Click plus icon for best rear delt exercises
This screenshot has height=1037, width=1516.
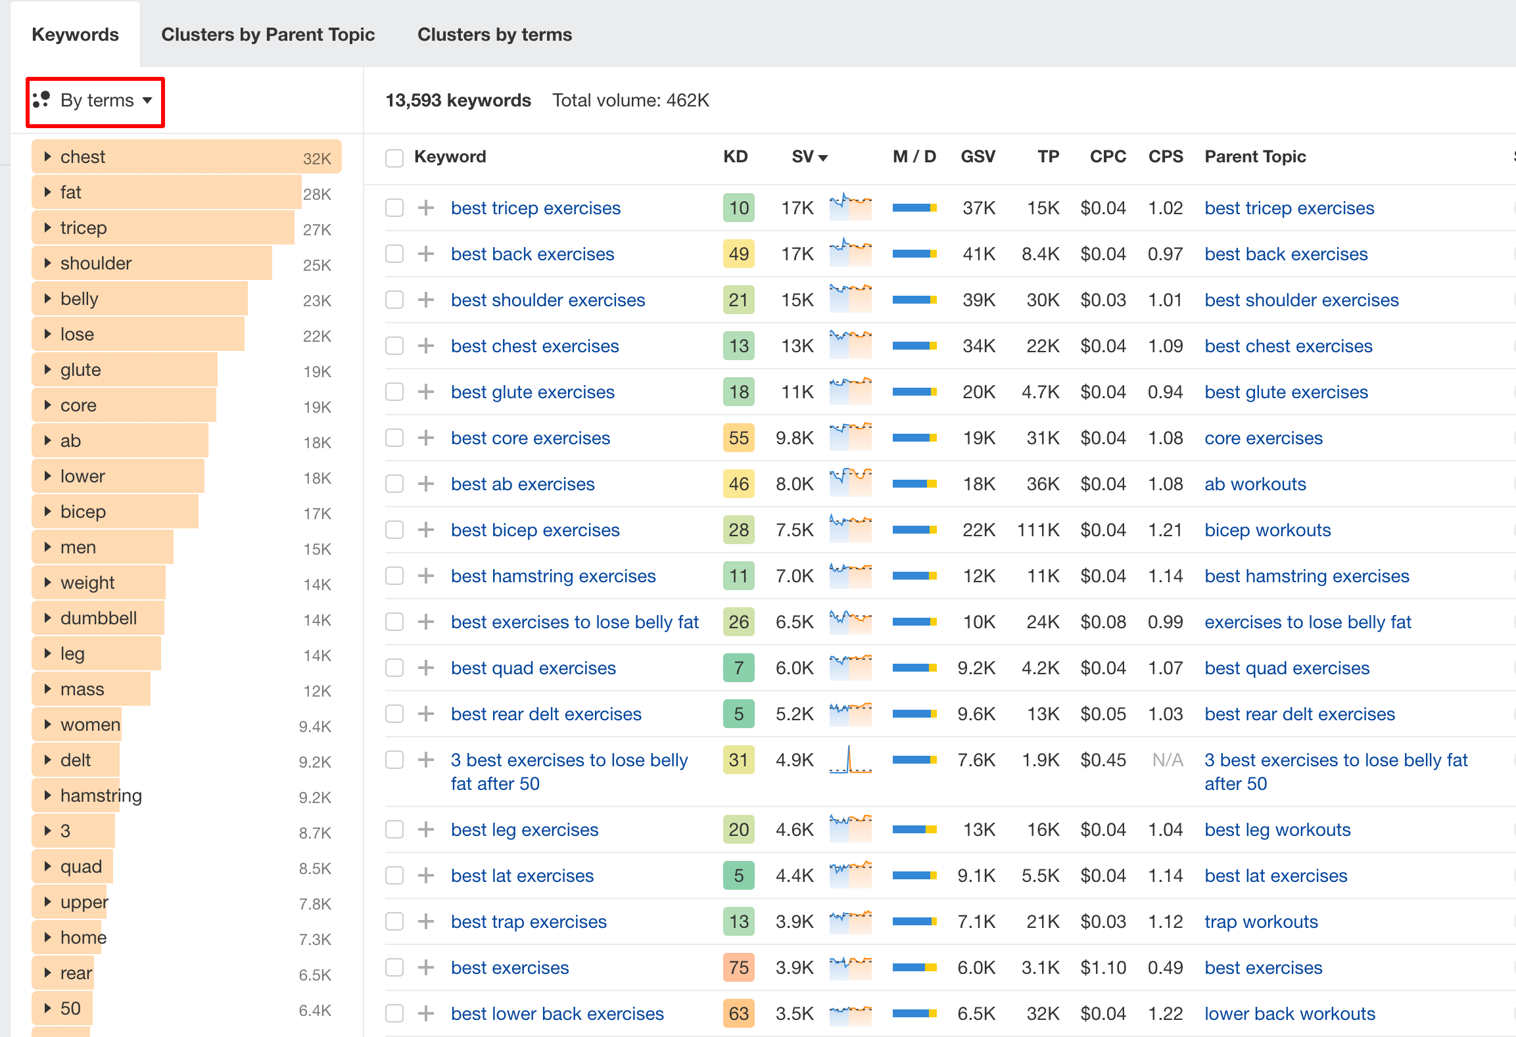pos(426,714)
